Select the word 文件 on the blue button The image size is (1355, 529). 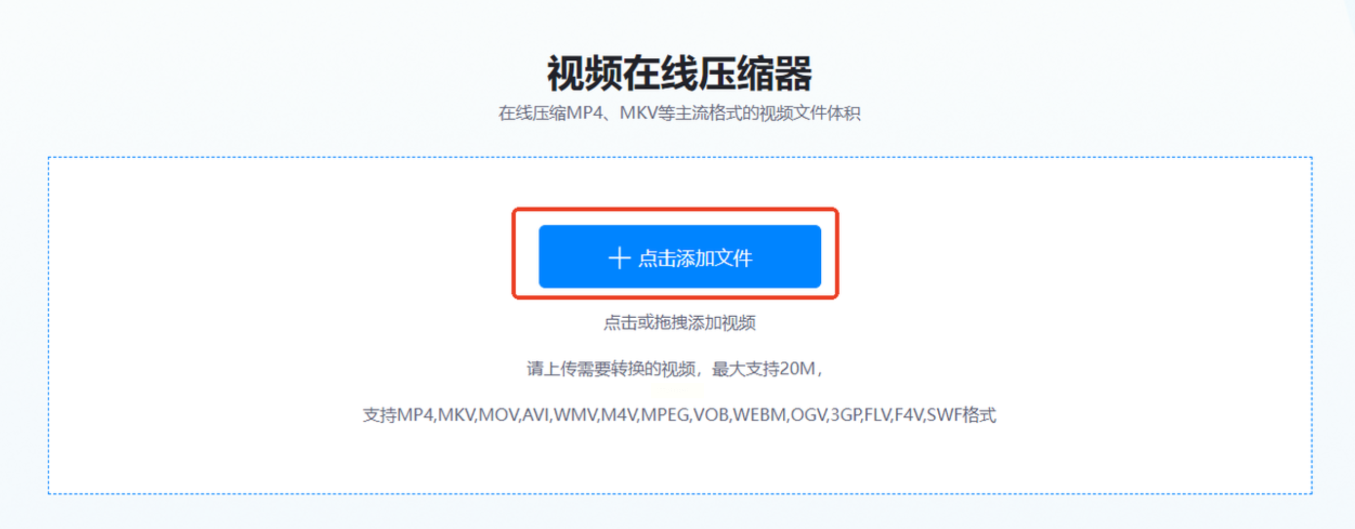tap(733, 258)
